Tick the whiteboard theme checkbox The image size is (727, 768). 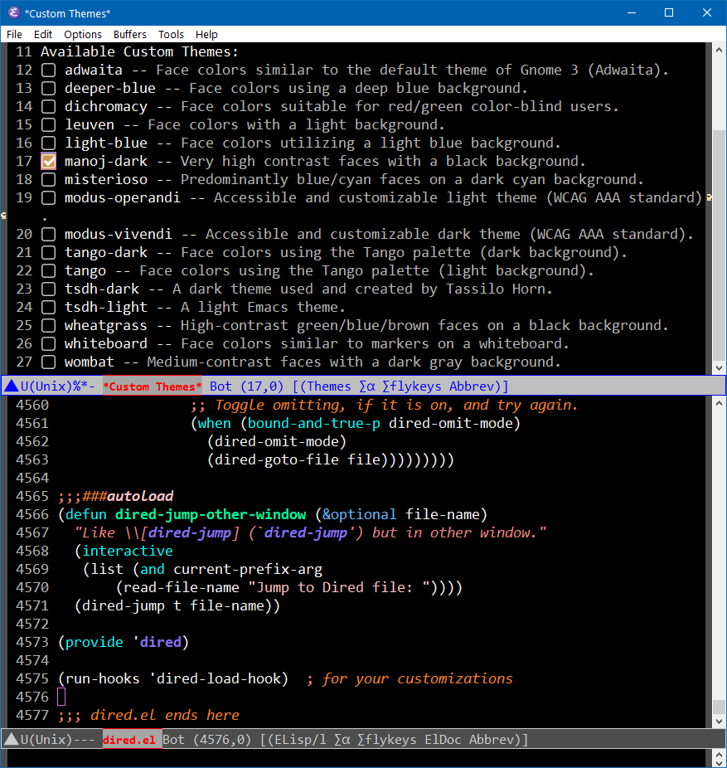coord(48,344)
